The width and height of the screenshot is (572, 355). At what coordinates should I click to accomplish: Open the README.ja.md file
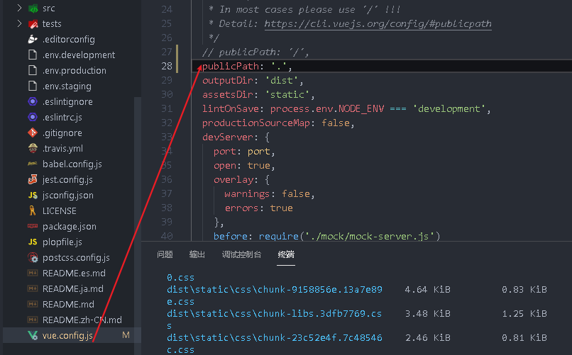[x=73, y=288]
